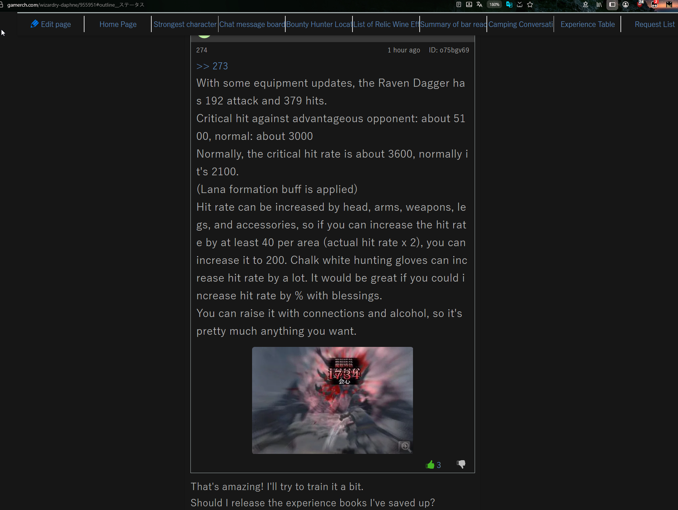
Task: Open the Experience Table nav link
Action: pyautogui.click(x=588, y=24)
